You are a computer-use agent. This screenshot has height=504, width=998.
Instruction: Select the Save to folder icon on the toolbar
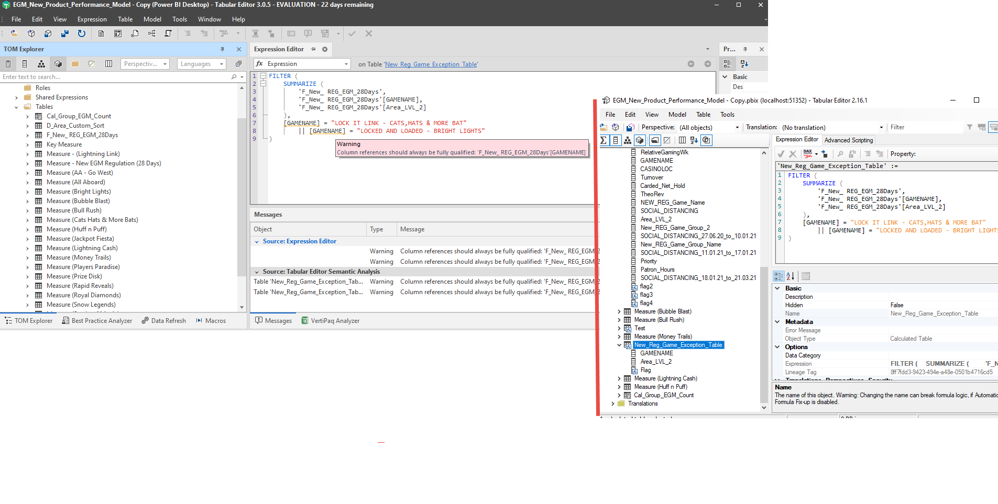pyautogui.click(x=65, y=33)
